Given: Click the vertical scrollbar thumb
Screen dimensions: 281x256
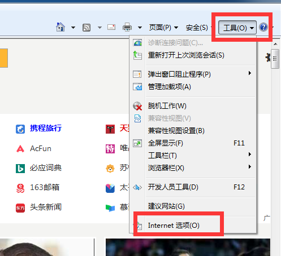Looking at the screenshot, I should (275, 59).
